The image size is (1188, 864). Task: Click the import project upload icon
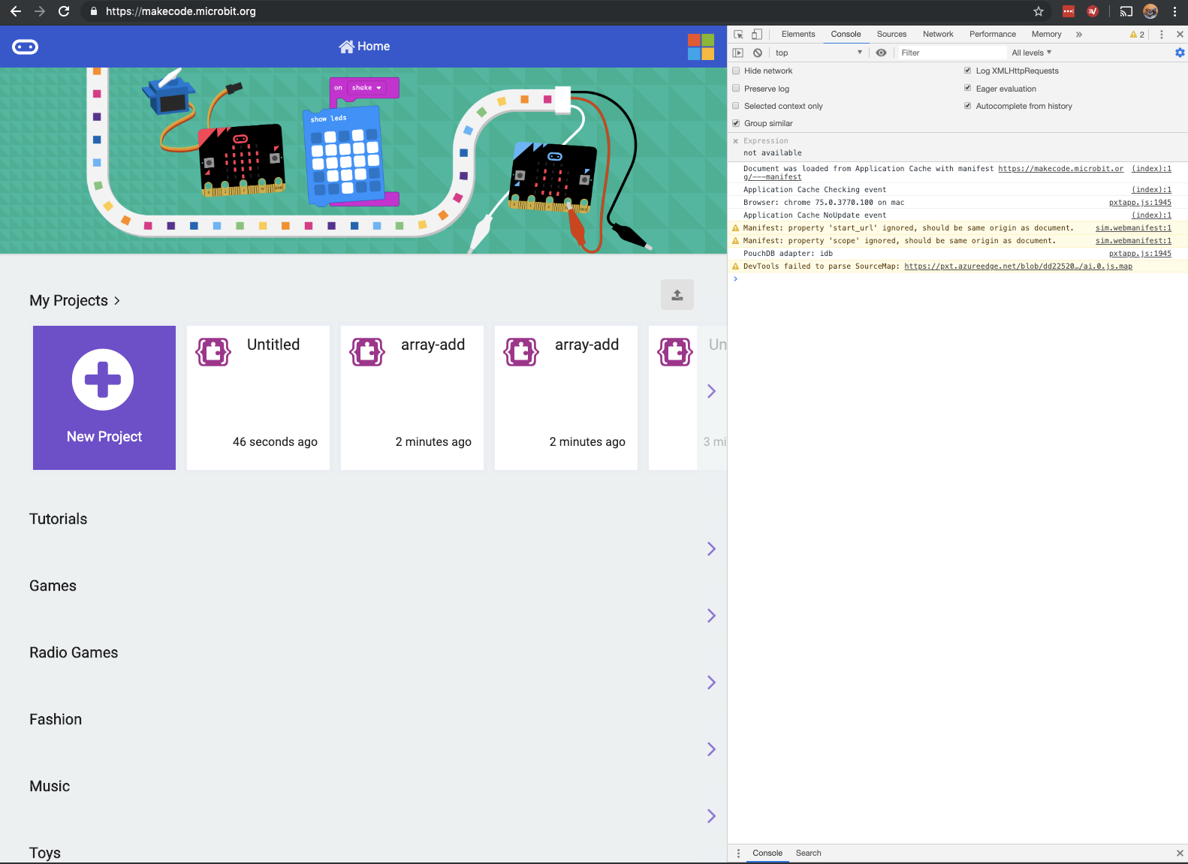[677, 295]
